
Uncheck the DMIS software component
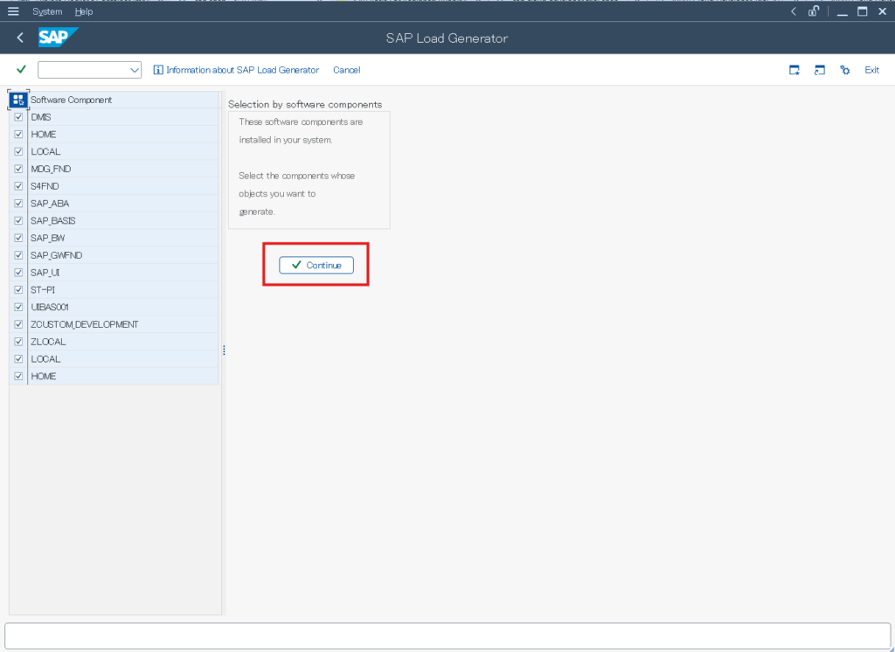18,116
